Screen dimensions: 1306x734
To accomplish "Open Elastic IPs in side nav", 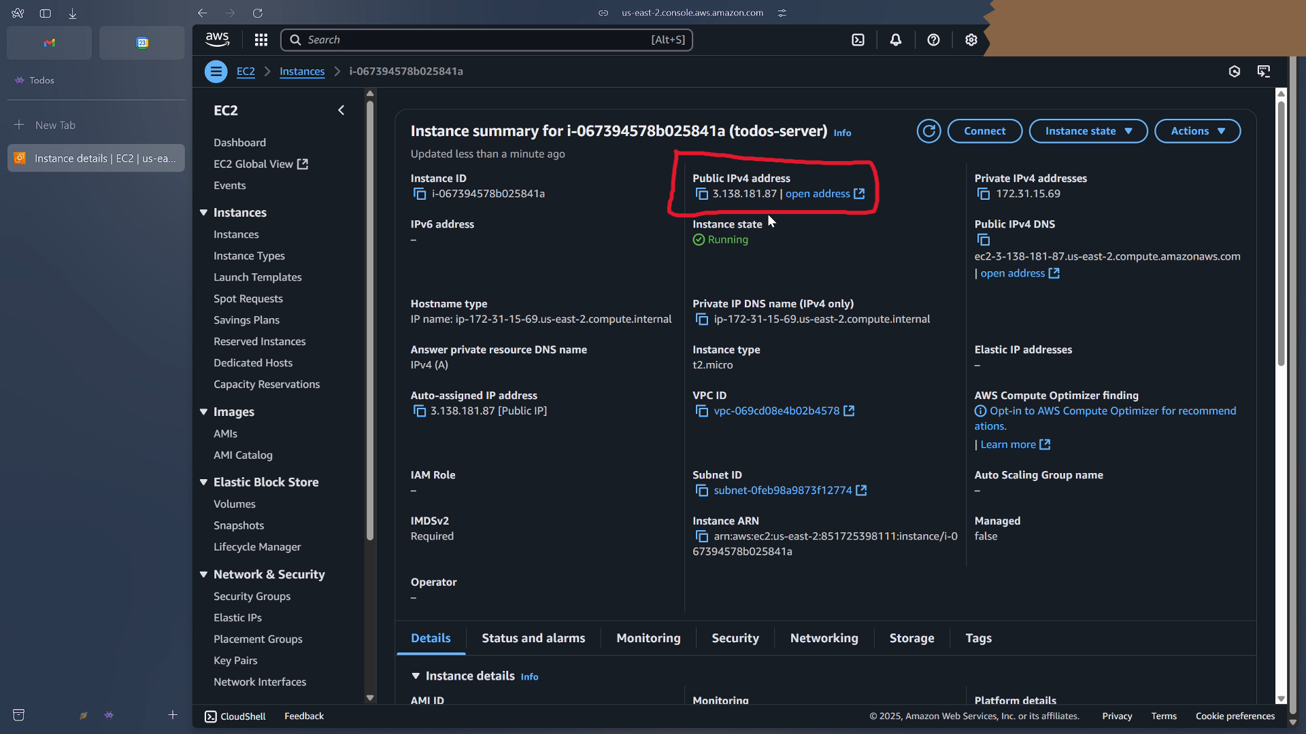I will [237, 618].
